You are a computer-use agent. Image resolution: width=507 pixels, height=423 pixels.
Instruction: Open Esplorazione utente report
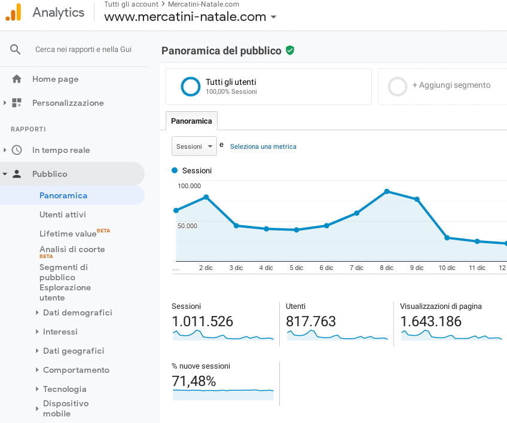coord(65,292)
